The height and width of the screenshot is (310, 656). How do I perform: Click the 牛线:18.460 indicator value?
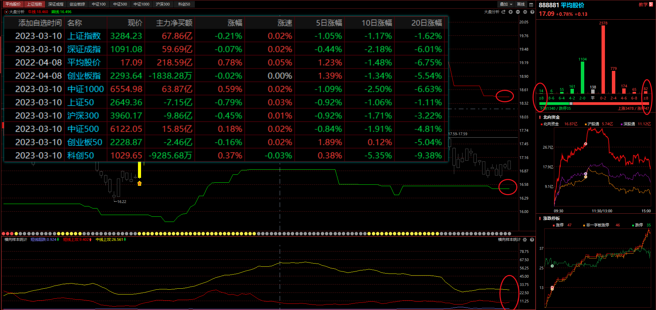(38, 12)
